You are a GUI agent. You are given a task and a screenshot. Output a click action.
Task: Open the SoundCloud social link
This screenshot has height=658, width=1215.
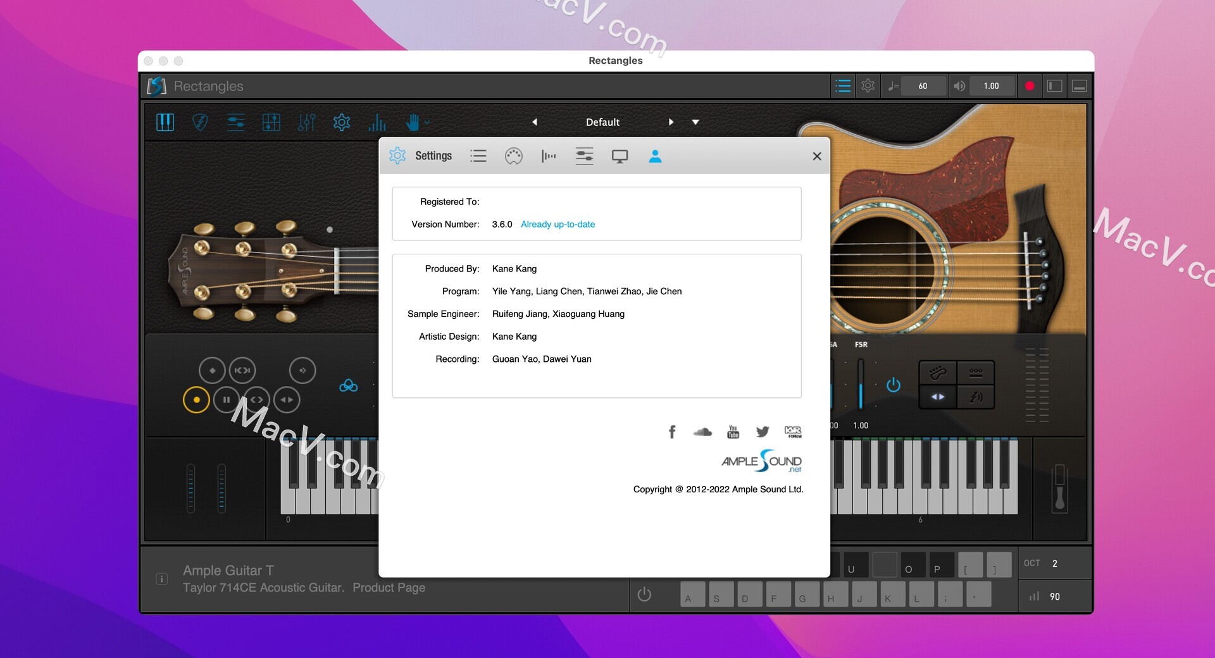(x=702, y=431)
